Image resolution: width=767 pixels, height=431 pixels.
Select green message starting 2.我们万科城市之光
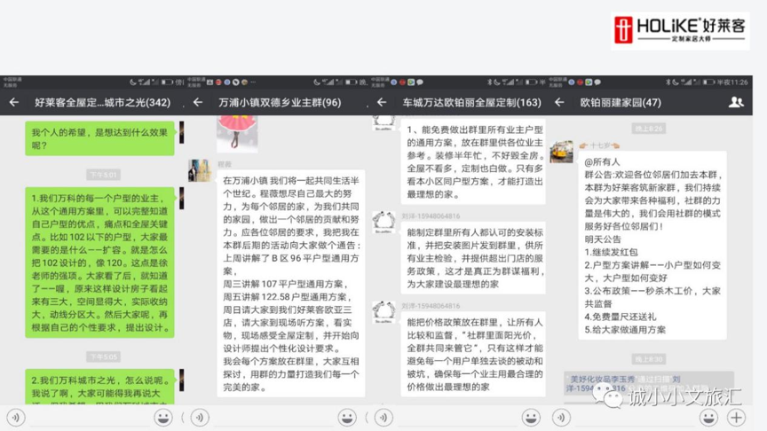click(99, 387)
